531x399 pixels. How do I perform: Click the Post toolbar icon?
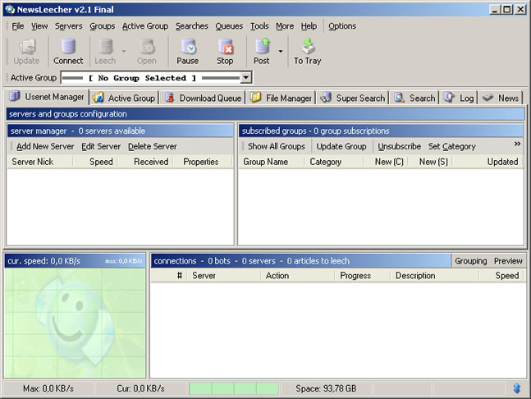[x=263, y=47]
